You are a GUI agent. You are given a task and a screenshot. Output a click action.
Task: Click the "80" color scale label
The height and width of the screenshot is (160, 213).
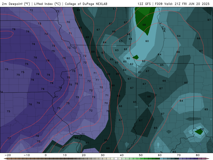pos(198,155)
